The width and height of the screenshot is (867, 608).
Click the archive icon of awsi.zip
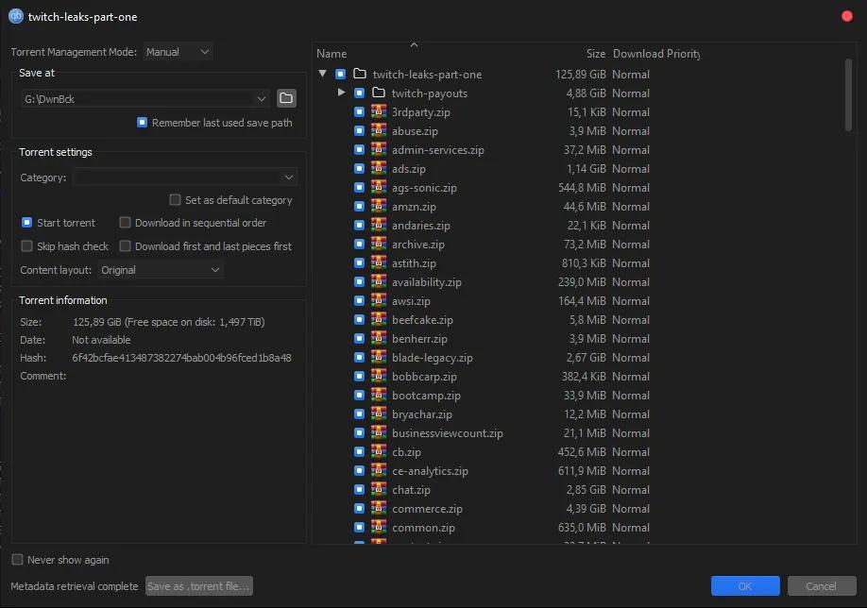[378, 300]
